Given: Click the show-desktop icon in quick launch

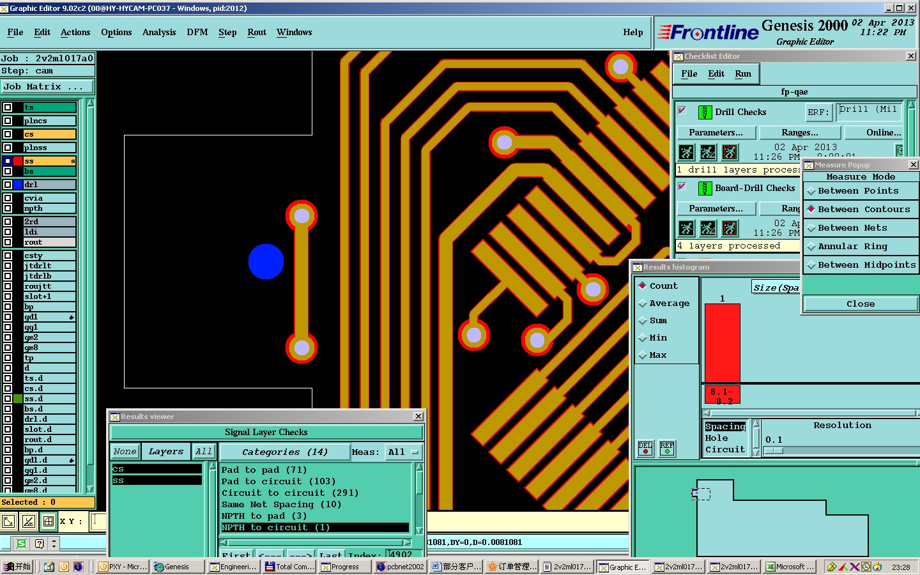Looking at the screenshot, I should [49, 567].
